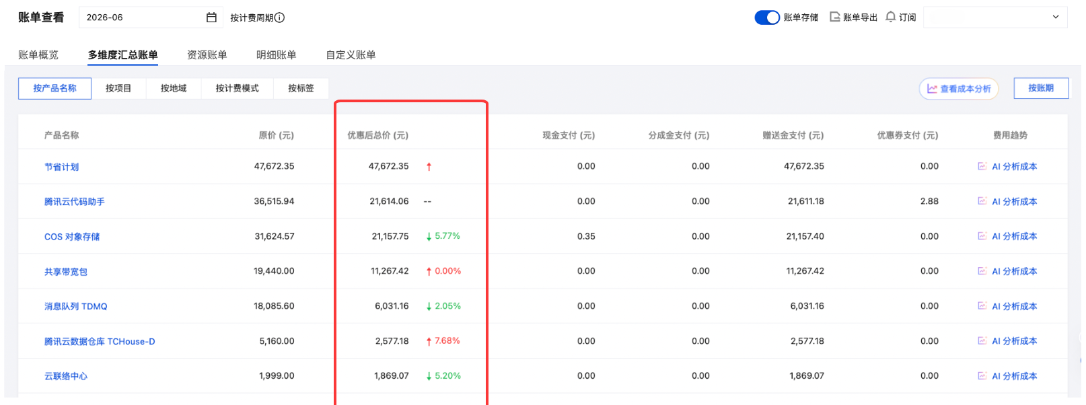Click the chart icon in 查看成本分析

pos(932,89)
